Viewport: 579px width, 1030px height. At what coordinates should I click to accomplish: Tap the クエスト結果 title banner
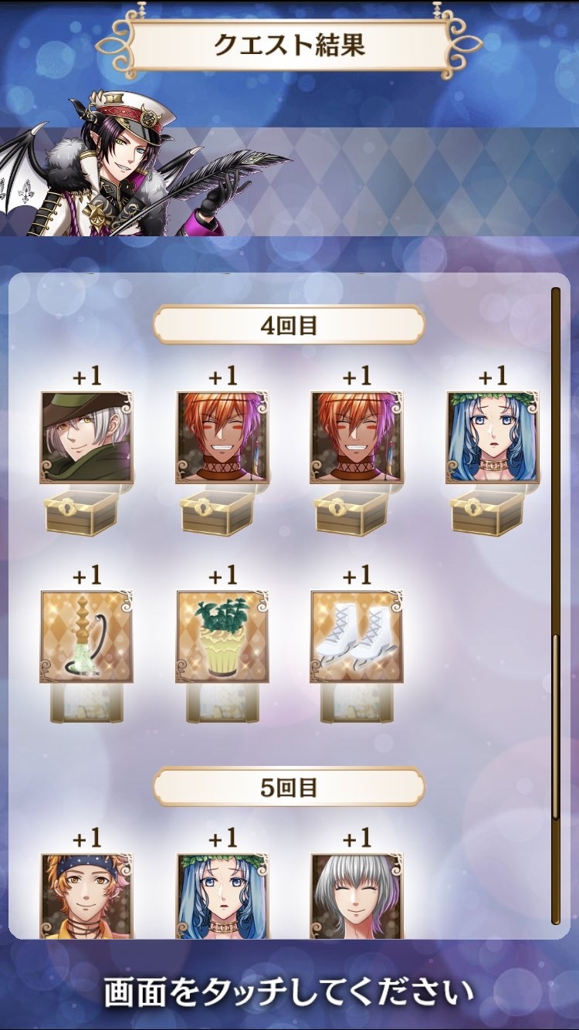coord(289,43)
